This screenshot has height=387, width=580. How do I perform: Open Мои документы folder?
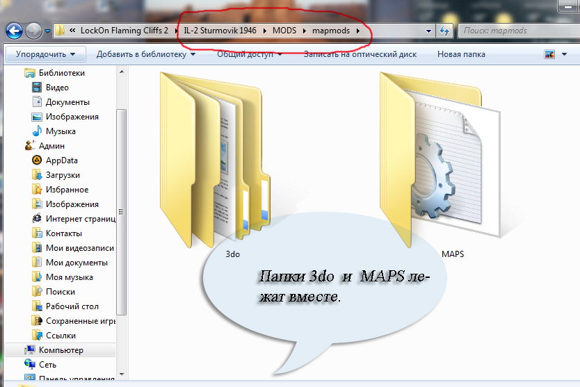(x=76, y=263)
